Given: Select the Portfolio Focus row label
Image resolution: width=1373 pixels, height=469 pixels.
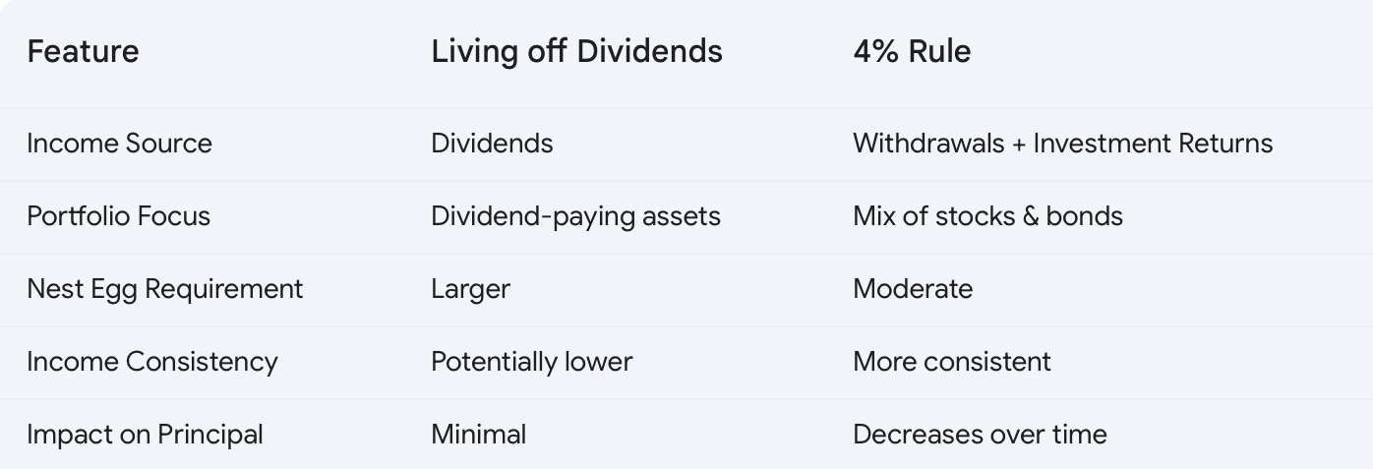Looking at the screenshot, I should click(x=118, y=216).
